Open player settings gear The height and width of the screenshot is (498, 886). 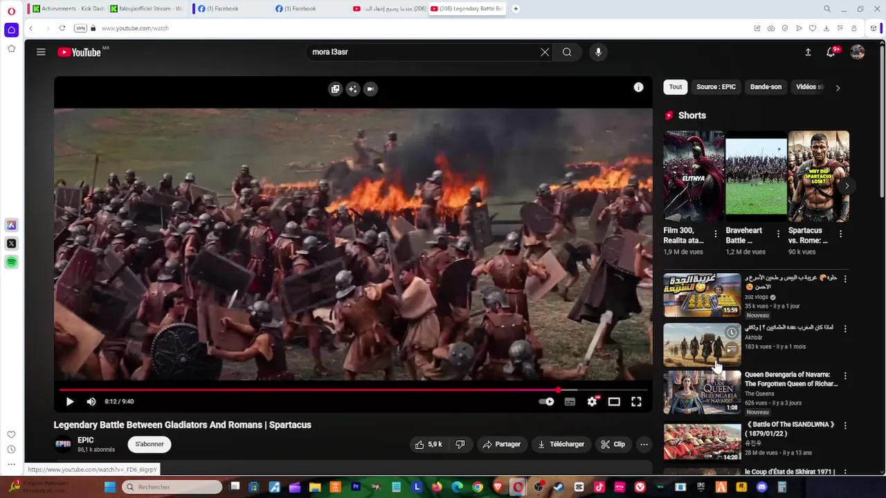pyautogui.click(x=592, y=401)
